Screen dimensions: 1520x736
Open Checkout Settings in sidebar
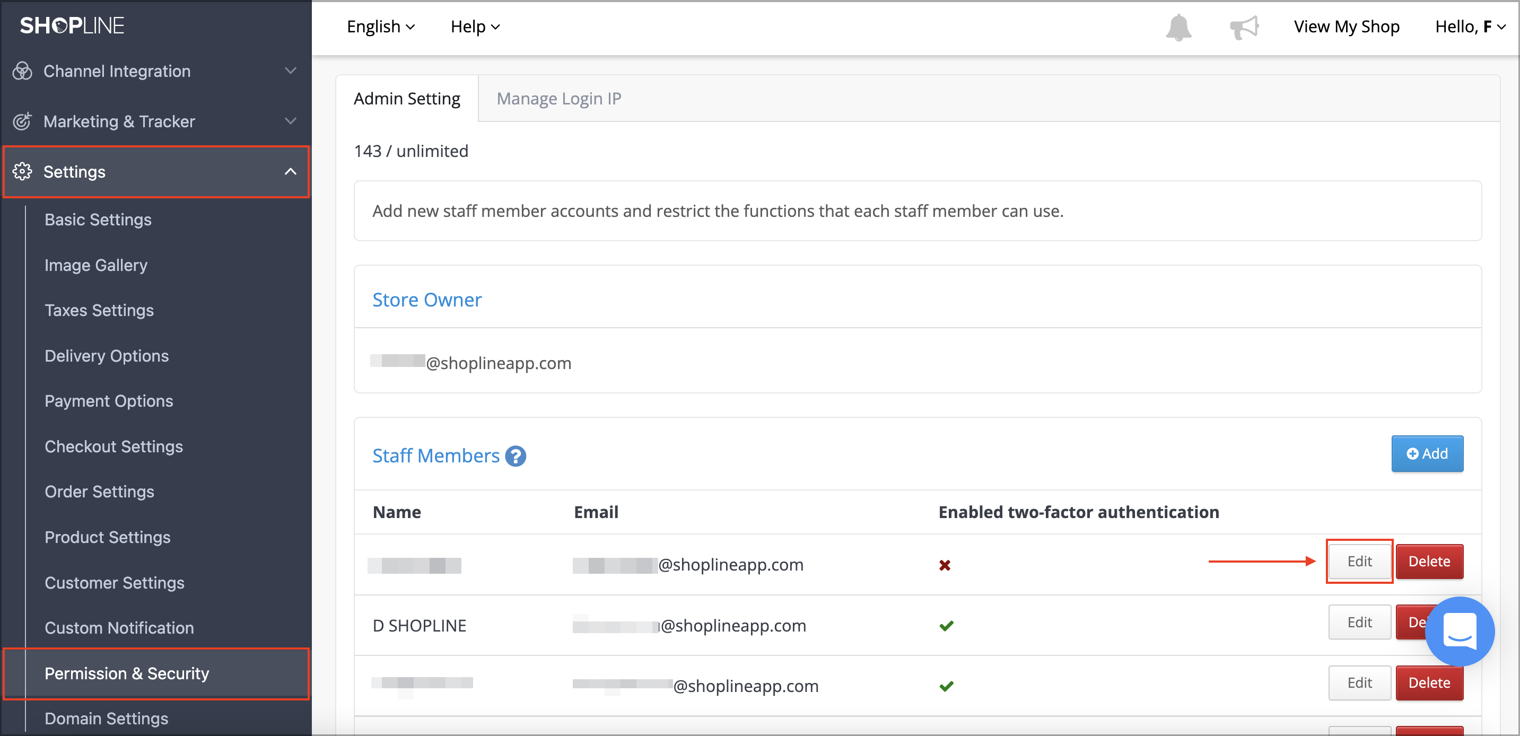pos(113,446)
